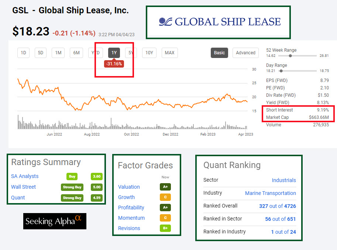337x250 pixels.
Task: Click the Profitability A+ grade badge
Action: (x=165, y=208)
